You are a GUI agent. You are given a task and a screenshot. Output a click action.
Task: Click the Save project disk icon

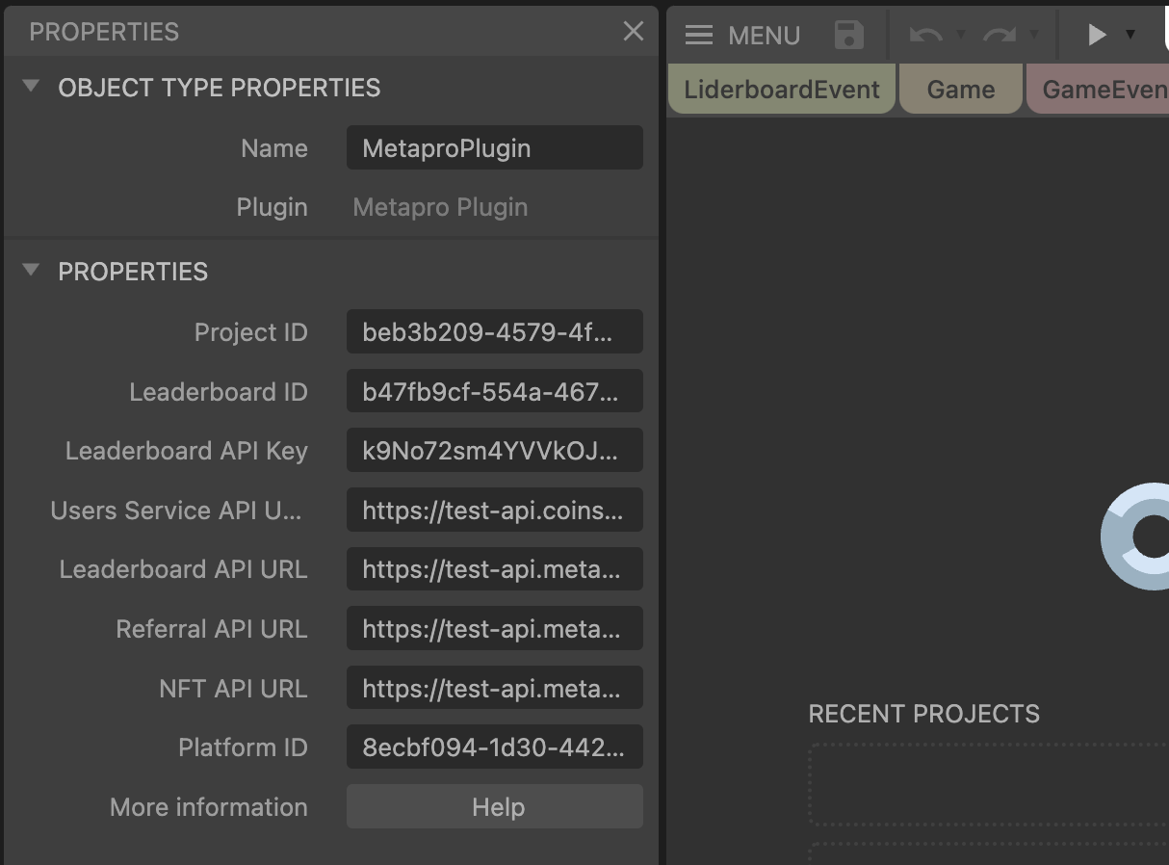[848, 35]
